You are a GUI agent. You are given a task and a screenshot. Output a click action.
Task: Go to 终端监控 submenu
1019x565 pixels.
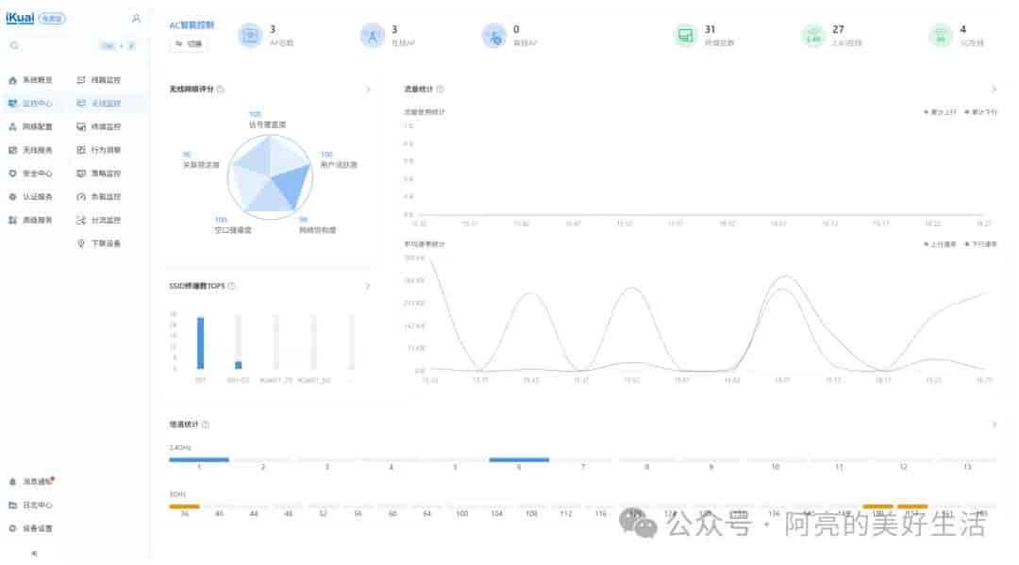click(x=99, y=126)
